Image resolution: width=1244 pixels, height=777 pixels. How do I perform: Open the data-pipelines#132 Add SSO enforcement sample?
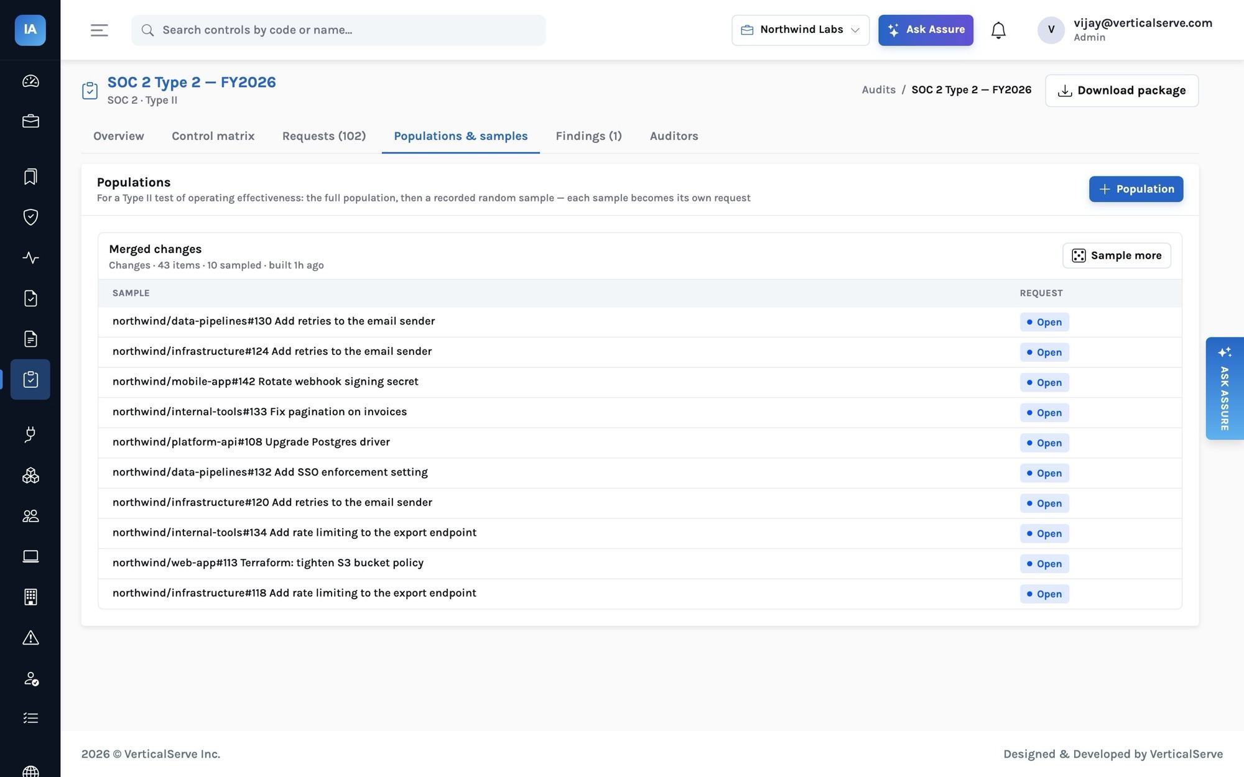click(270, 472)
